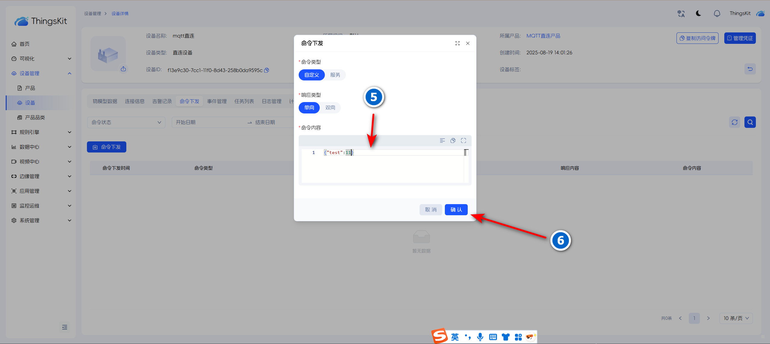Select the 单向 response type option
This screenshot has height=344, width=770.
pyautogui.click(x=309, y=107)
